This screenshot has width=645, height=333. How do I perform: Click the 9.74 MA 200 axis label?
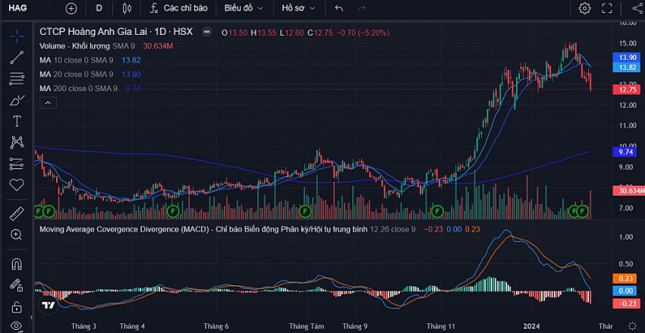(x=626, y=152)
